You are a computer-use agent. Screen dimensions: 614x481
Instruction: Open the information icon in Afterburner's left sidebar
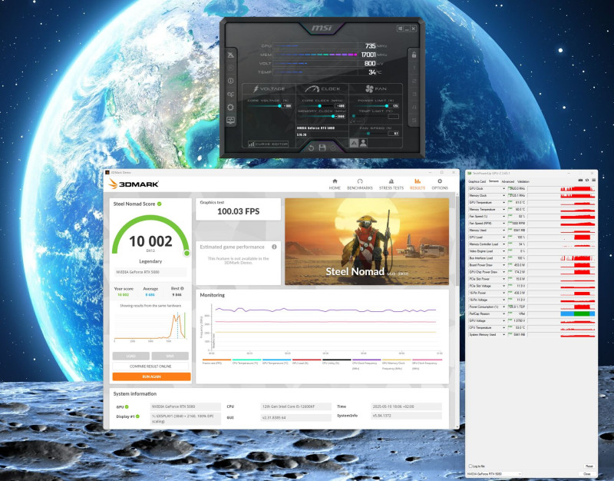tap(231, 81)
